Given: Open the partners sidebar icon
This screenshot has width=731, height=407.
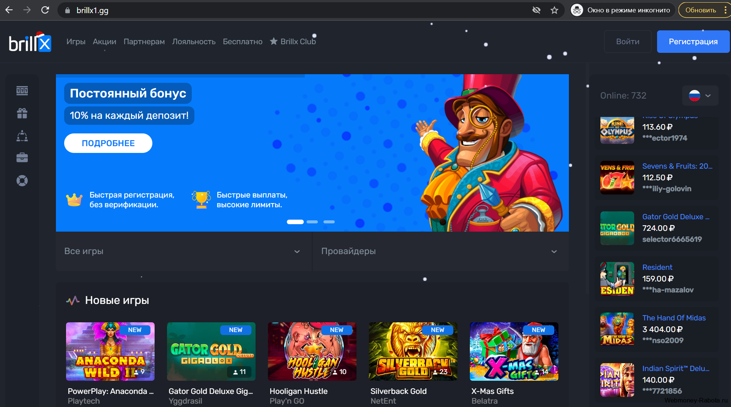Looking at the screenshot, I should pyautogui.click(x=22, y=136).
